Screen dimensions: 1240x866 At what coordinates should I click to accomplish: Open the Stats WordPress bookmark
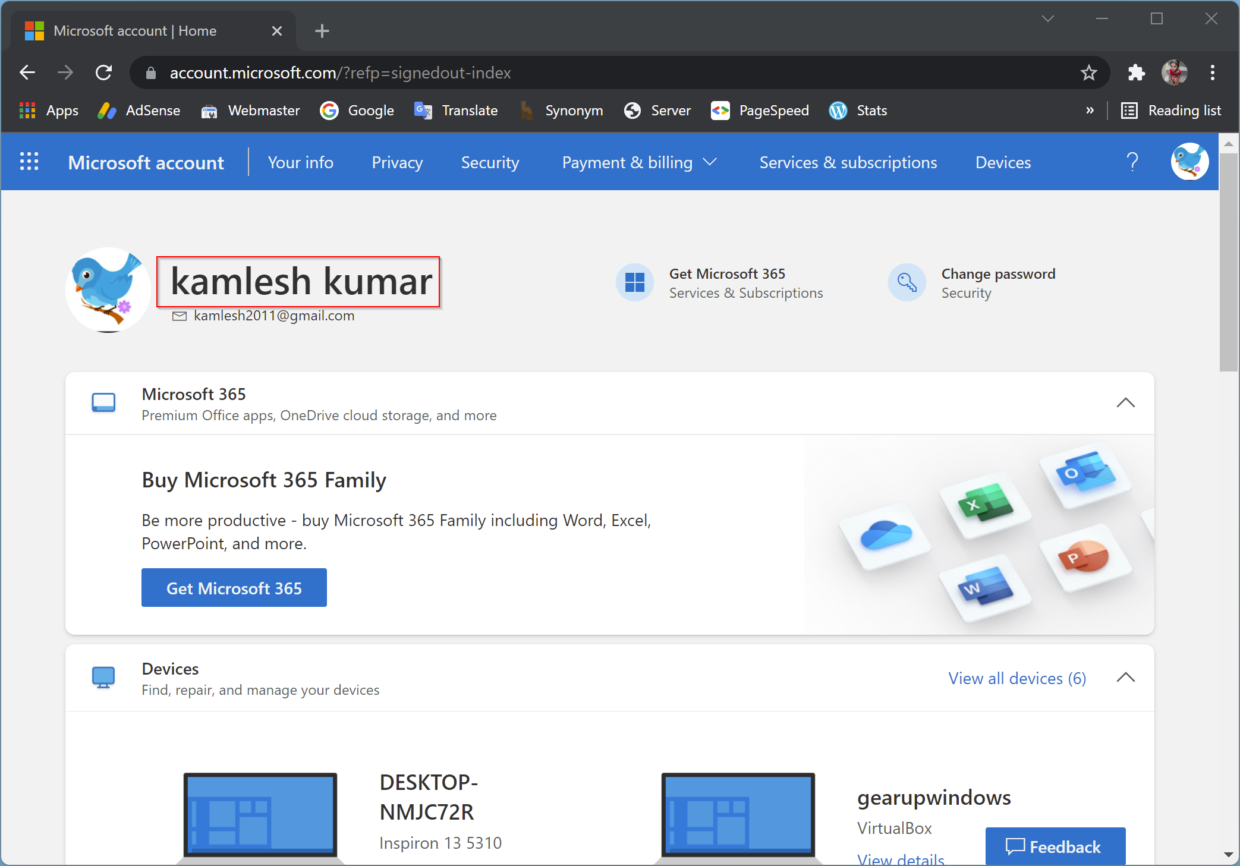pos(858,111)
